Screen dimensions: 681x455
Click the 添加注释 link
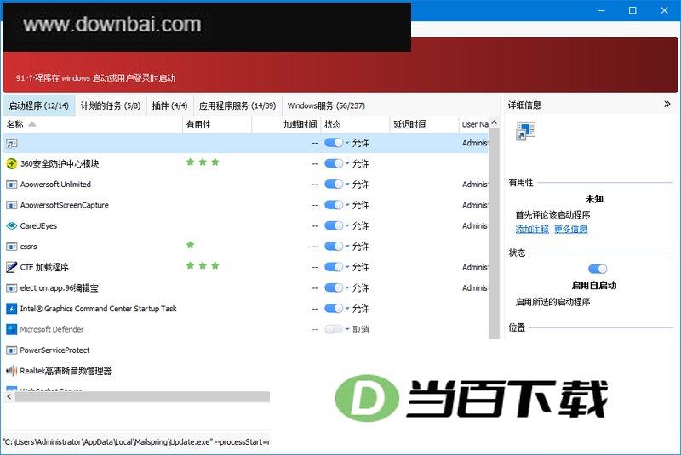[532, 229]
